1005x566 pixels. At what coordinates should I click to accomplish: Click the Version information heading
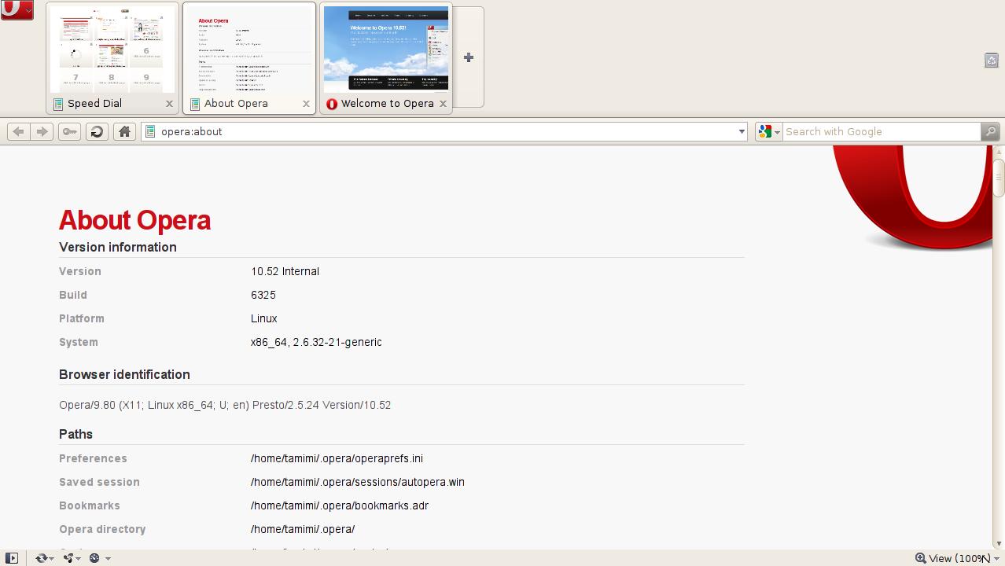(118, 247)
